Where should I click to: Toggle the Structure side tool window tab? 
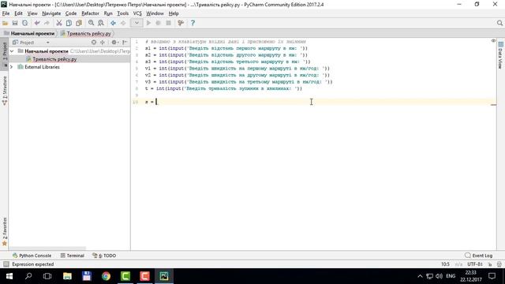click(5, 91)
